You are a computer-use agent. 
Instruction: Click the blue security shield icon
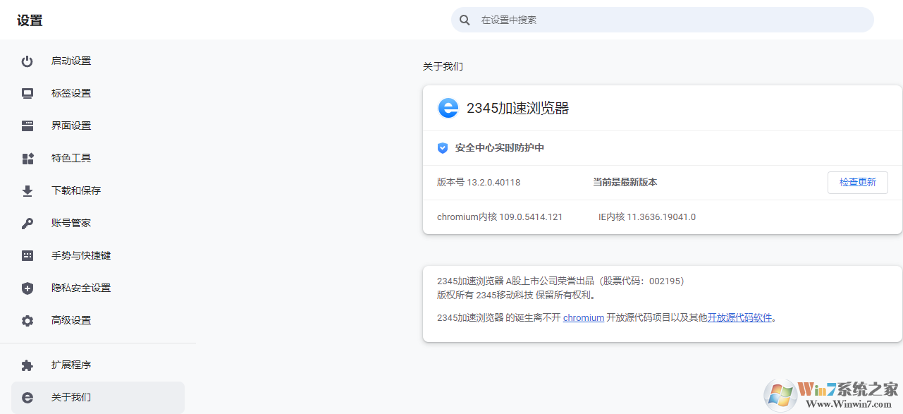(443, 148)
